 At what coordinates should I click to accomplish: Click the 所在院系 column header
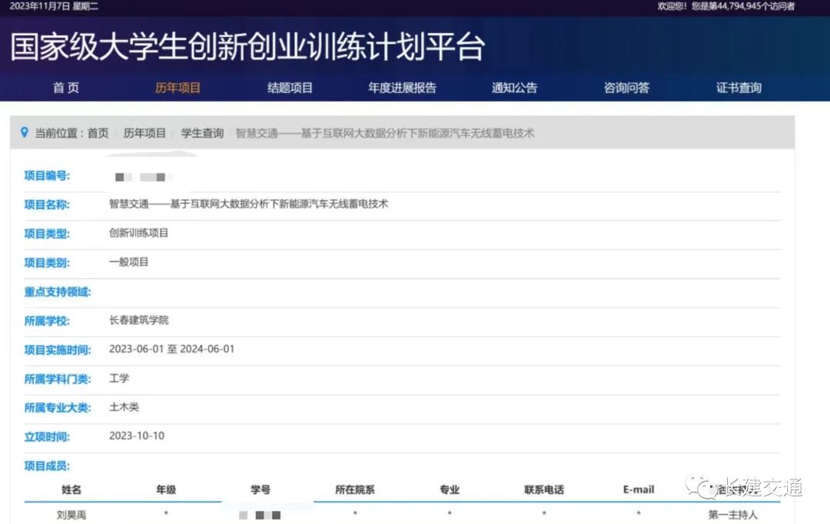click(355, 489)
